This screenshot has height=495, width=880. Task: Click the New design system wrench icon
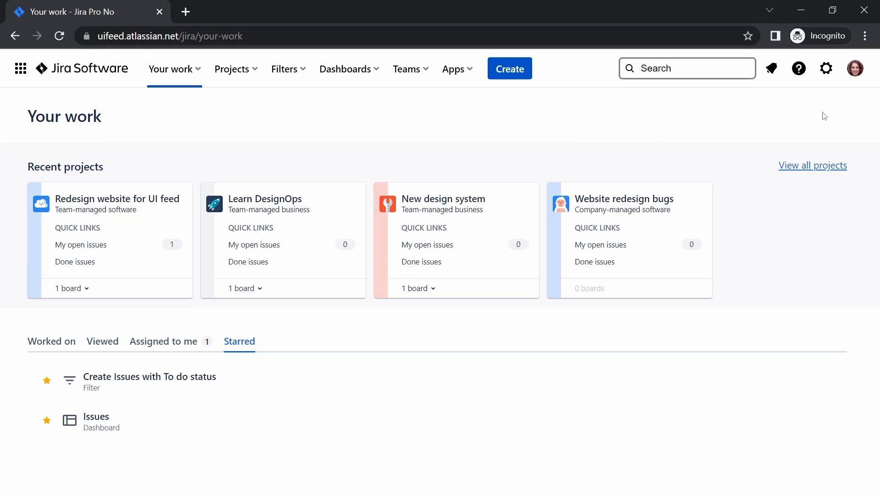tap(387, 204)
